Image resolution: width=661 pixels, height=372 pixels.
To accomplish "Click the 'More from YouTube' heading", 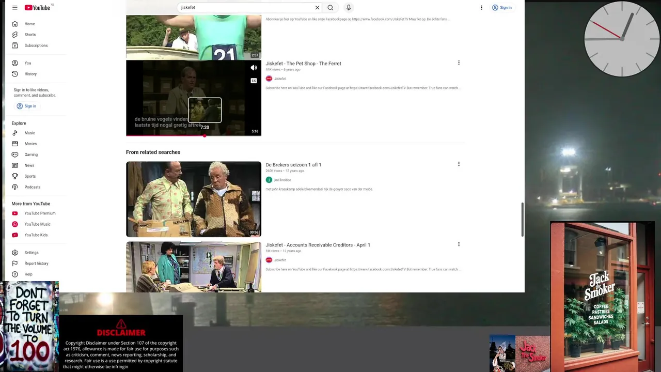I will coord(31,204).
